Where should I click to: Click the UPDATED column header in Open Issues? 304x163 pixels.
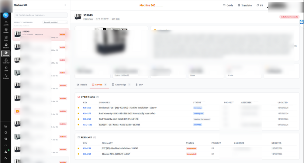coord(282,102)
